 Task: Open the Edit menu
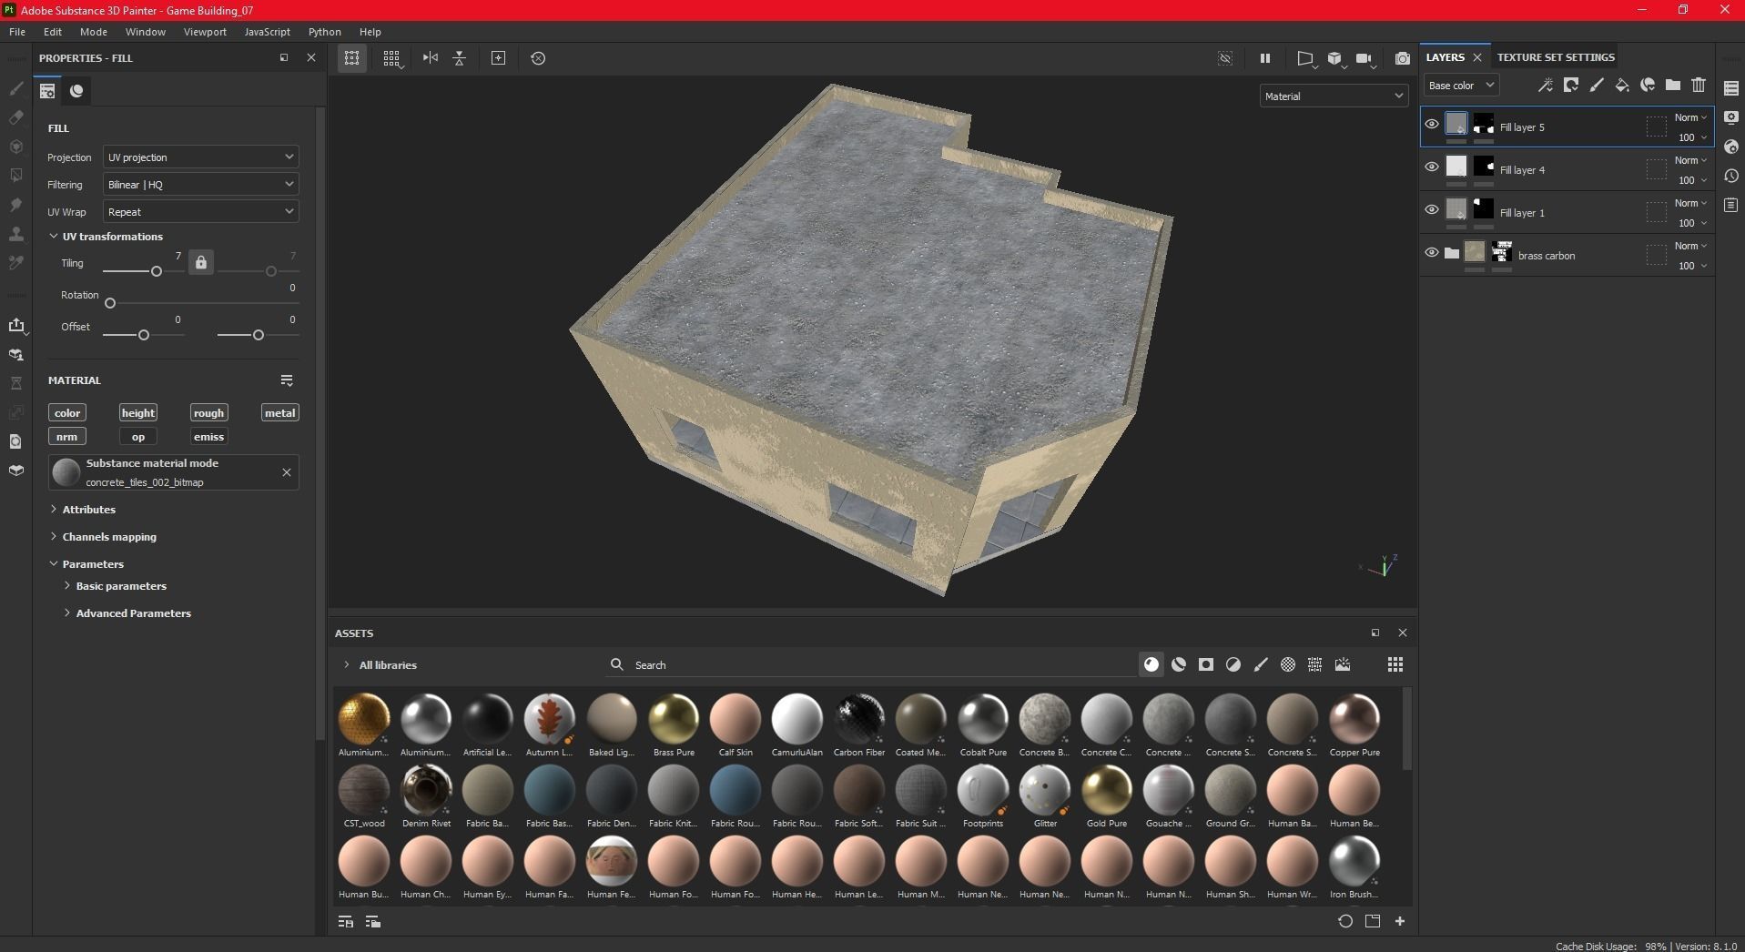(53, 32)
